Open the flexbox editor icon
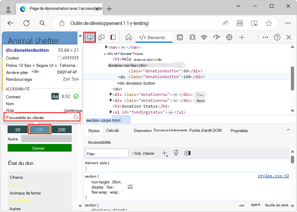Screen dimensions: 297x212 130,187
